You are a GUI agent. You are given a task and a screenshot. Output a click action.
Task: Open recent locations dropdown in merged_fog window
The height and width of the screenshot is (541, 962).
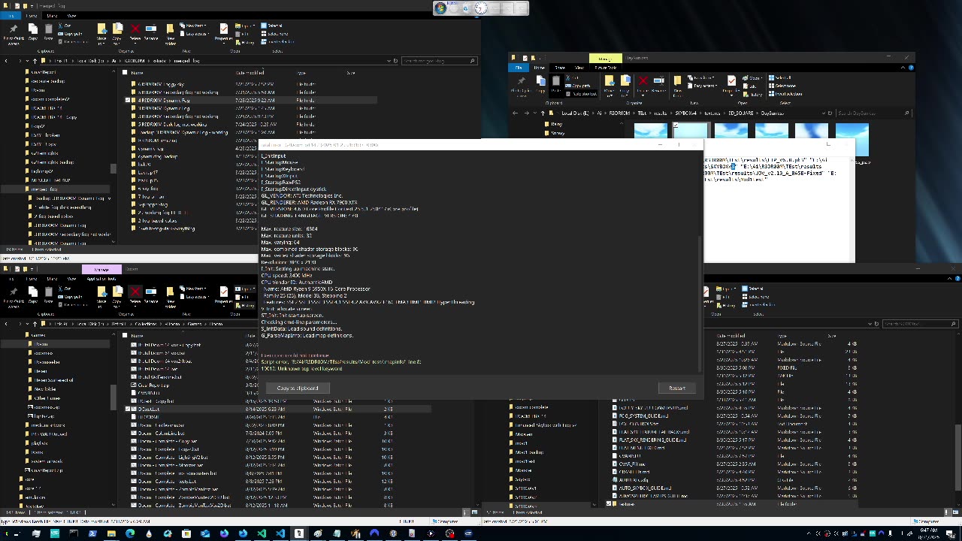point(27,61)
